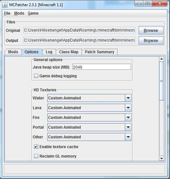Expand the Portal texture dropdown

point(128,127)
